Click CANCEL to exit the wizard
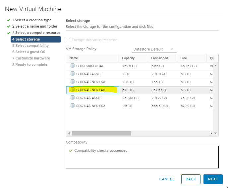228x188 pixels. (x=167, y=179)
